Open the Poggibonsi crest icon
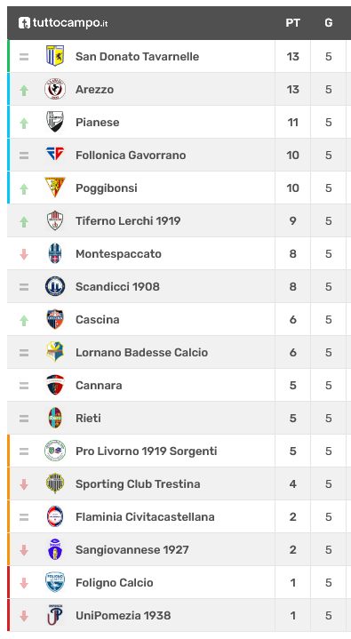 tap(55, 188)
